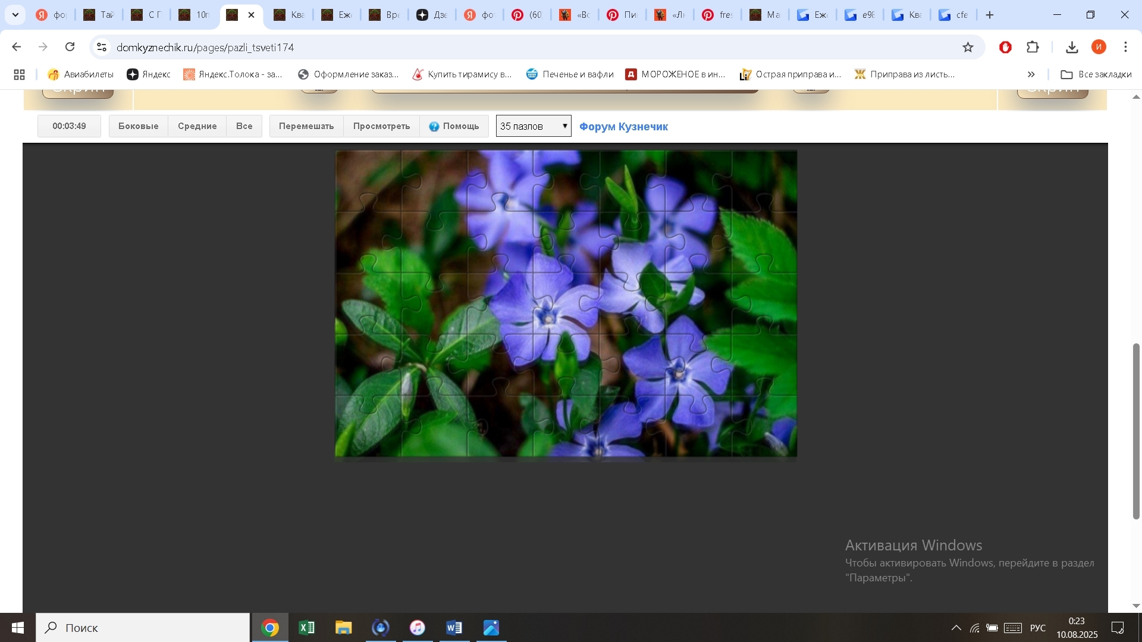Open the touch keyboard tray icon
1142x642 pixels.
coord(1013,628)
